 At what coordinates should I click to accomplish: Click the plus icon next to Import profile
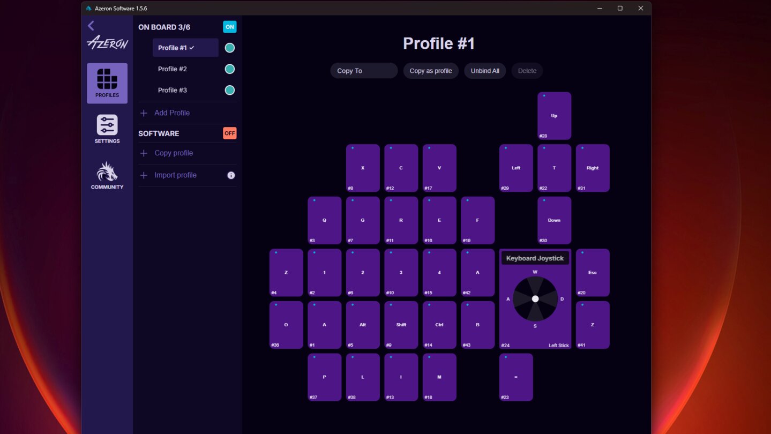coord(143,175)
